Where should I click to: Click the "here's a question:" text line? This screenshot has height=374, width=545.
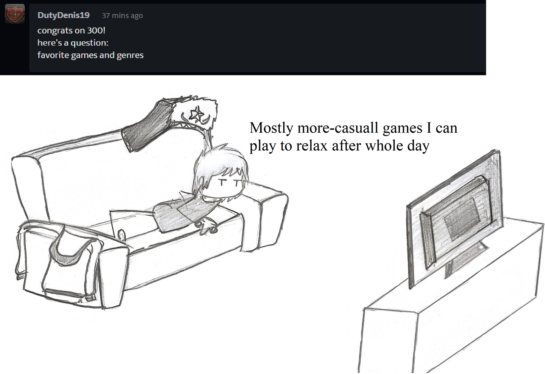pyautogui.click(x=76, y=43)
